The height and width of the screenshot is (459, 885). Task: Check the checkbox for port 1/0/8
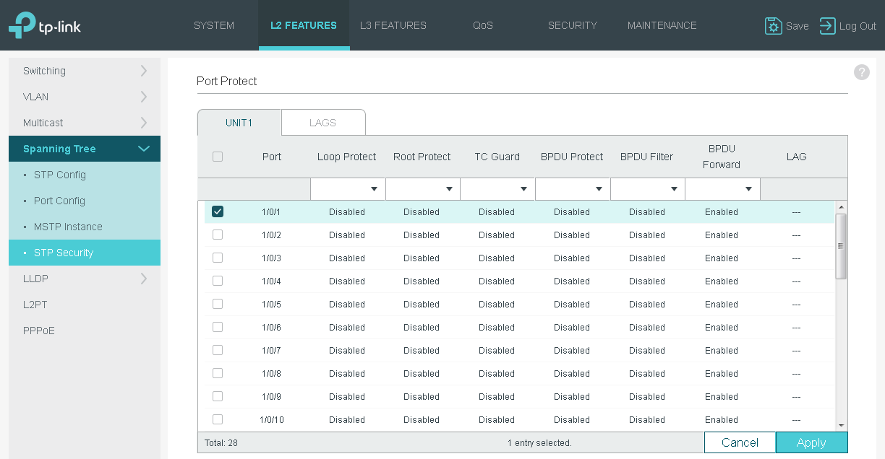pyautogui.click(x=218, y=373)
